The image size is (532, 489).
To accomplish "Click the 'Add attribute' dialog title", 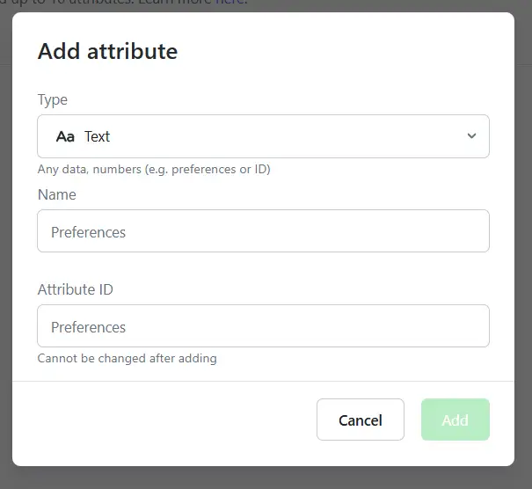I will [x=107, y=51].
